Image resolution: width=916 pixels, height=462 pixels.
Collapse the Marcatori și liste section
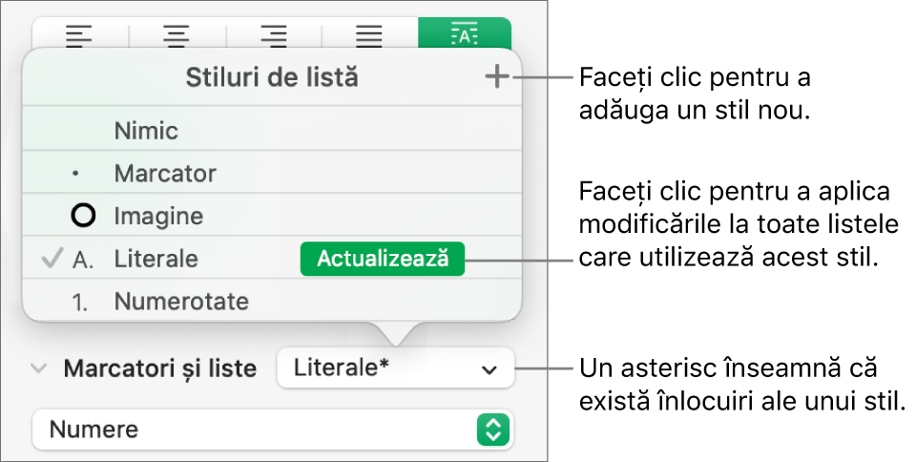38,368
